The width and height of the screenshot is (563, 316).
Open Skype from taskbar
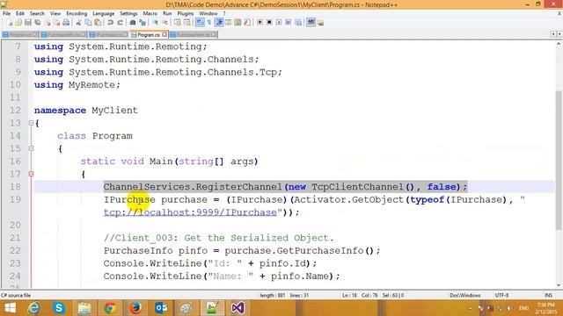click(59, 308)
